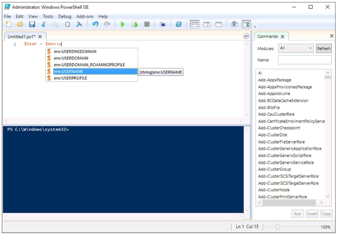337x235 pixels.
Task: Click the Refresh button in Commands
Action: point(324,48)
